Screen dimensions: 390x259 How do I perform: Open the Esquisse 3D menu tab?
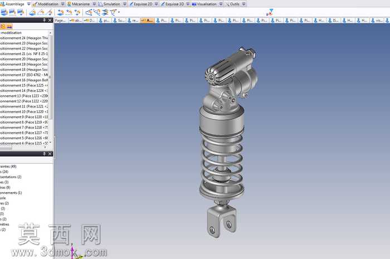coord(172,4)
